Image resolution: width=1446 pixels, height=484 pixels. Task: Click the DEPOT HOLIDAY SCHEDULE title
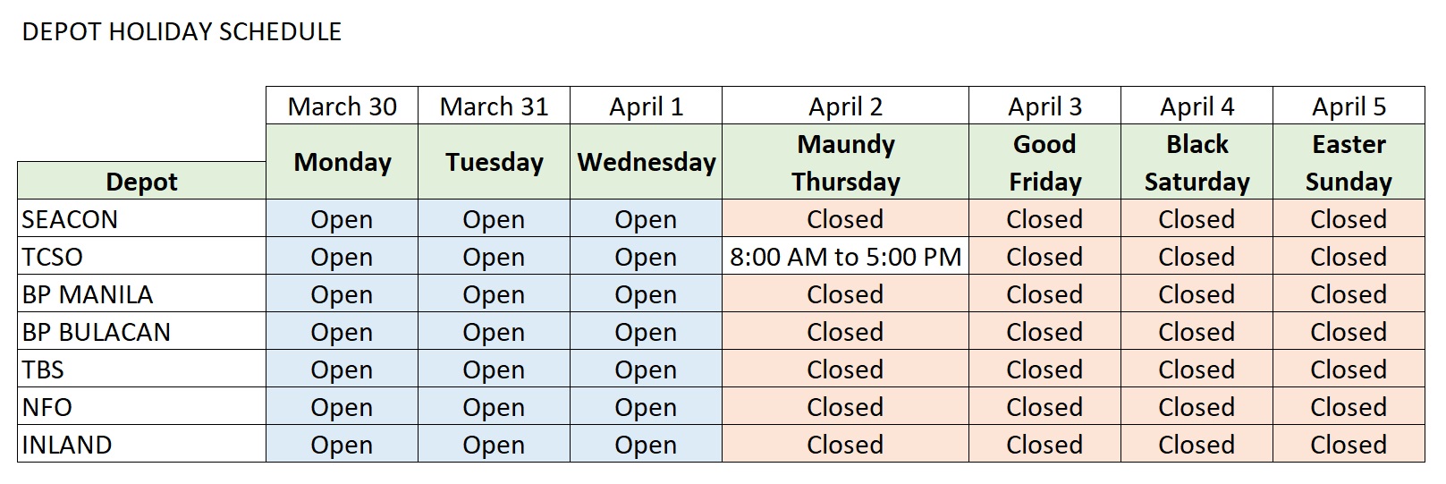tap(182, 32)
